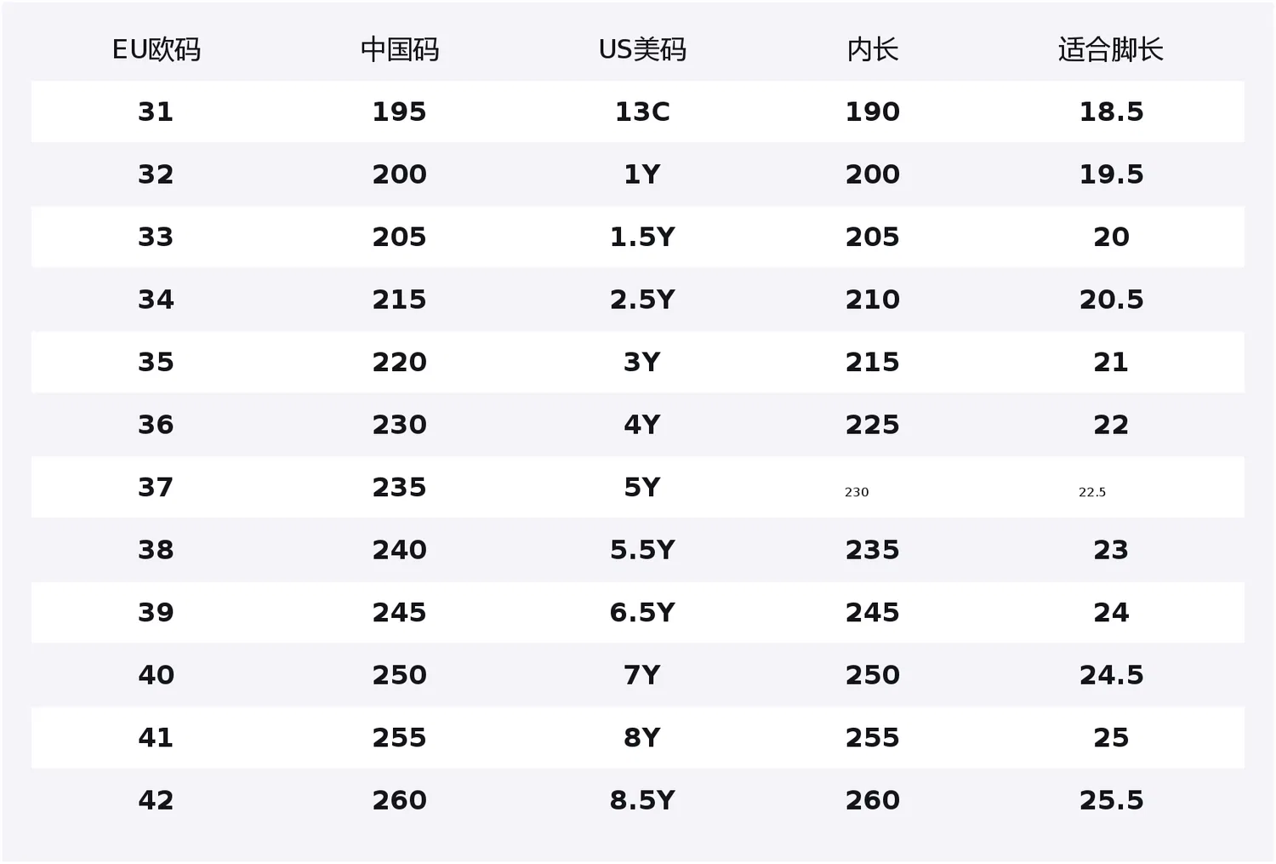Select the 5.5Y US size cell
The height and width of the screenshot is (864, 1276).
coord(642,550)
